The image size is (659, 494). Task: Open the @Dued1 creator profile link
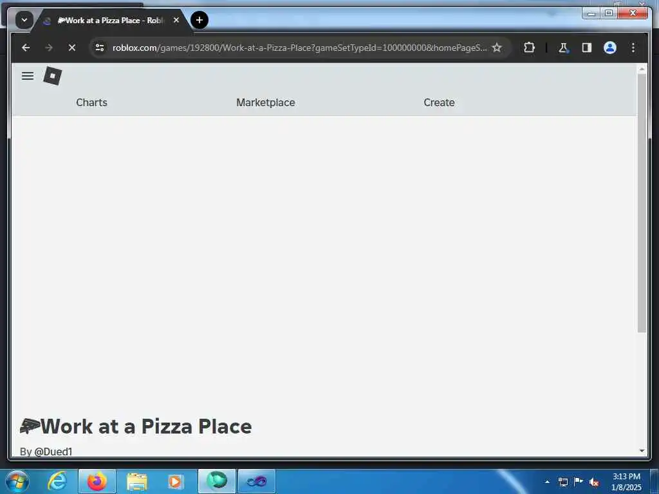[53, 452]
